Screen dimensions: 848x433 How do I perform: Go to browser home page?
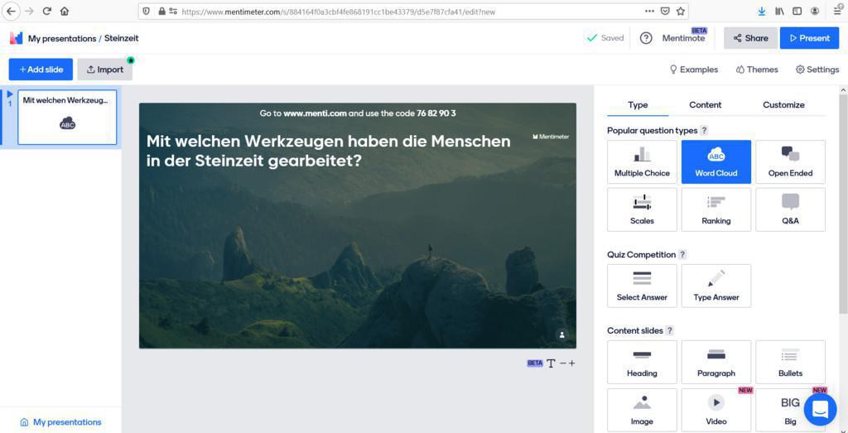point(65,11)
